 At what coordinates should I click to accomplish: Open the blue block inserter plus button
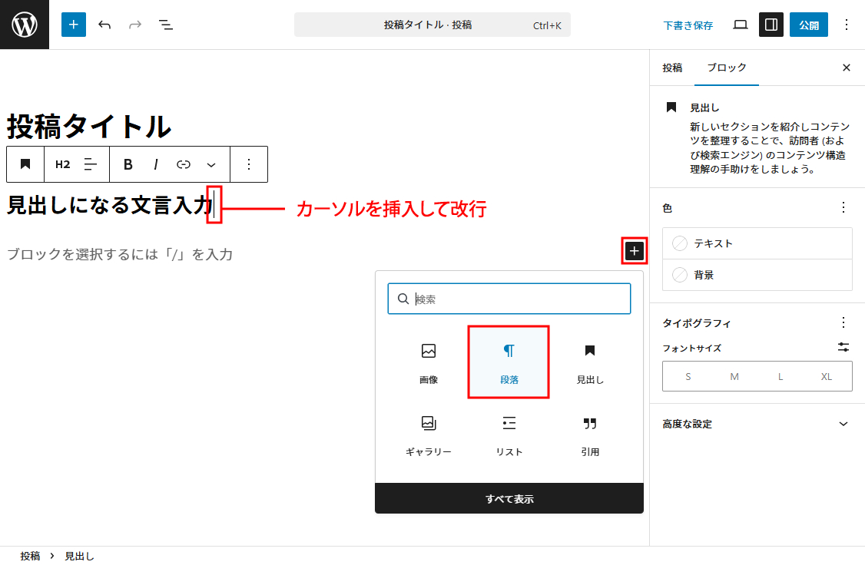(x=74, y=25)
